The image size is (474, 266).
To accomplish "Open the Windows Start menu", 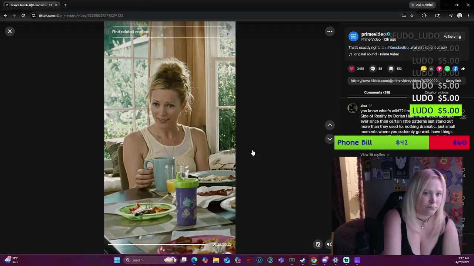I will tap(117, 260).
